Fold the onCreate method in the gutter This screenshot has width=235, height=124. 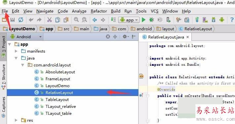[148, 96]
